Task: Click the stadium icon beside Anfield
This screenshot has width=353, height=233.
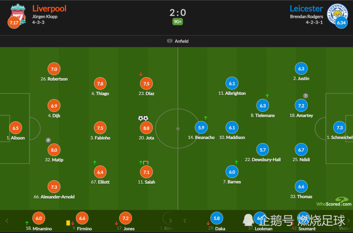Action: 169,41
